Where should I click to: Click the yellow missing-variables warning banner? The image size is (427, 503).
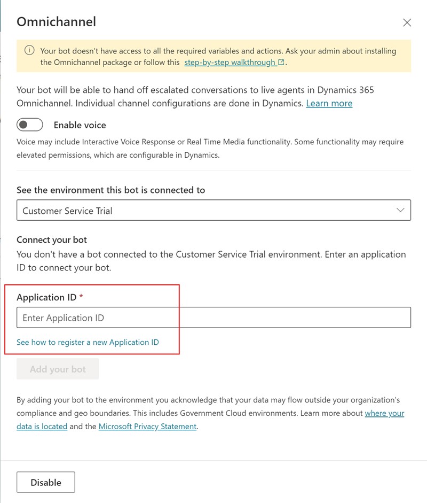[x=213, y=56]
